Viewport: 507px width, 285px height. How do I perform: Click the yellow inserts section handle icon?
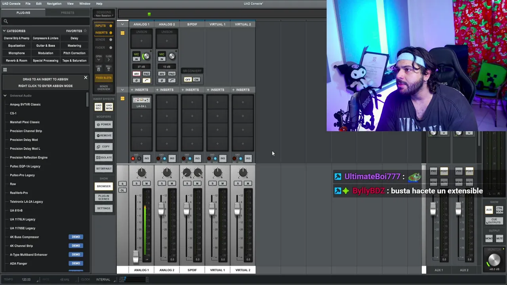[122, 99]
